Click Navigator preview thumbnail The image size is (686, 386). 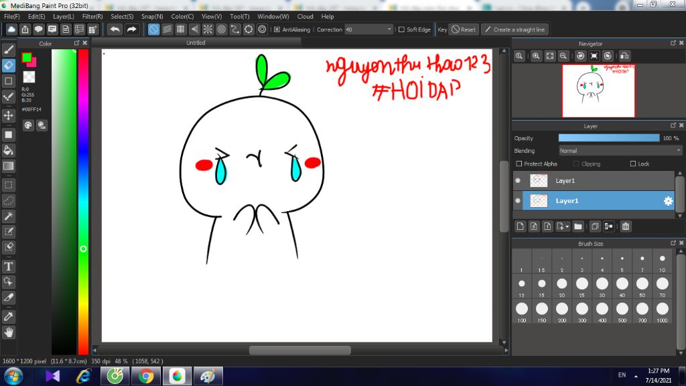(598, 90)
